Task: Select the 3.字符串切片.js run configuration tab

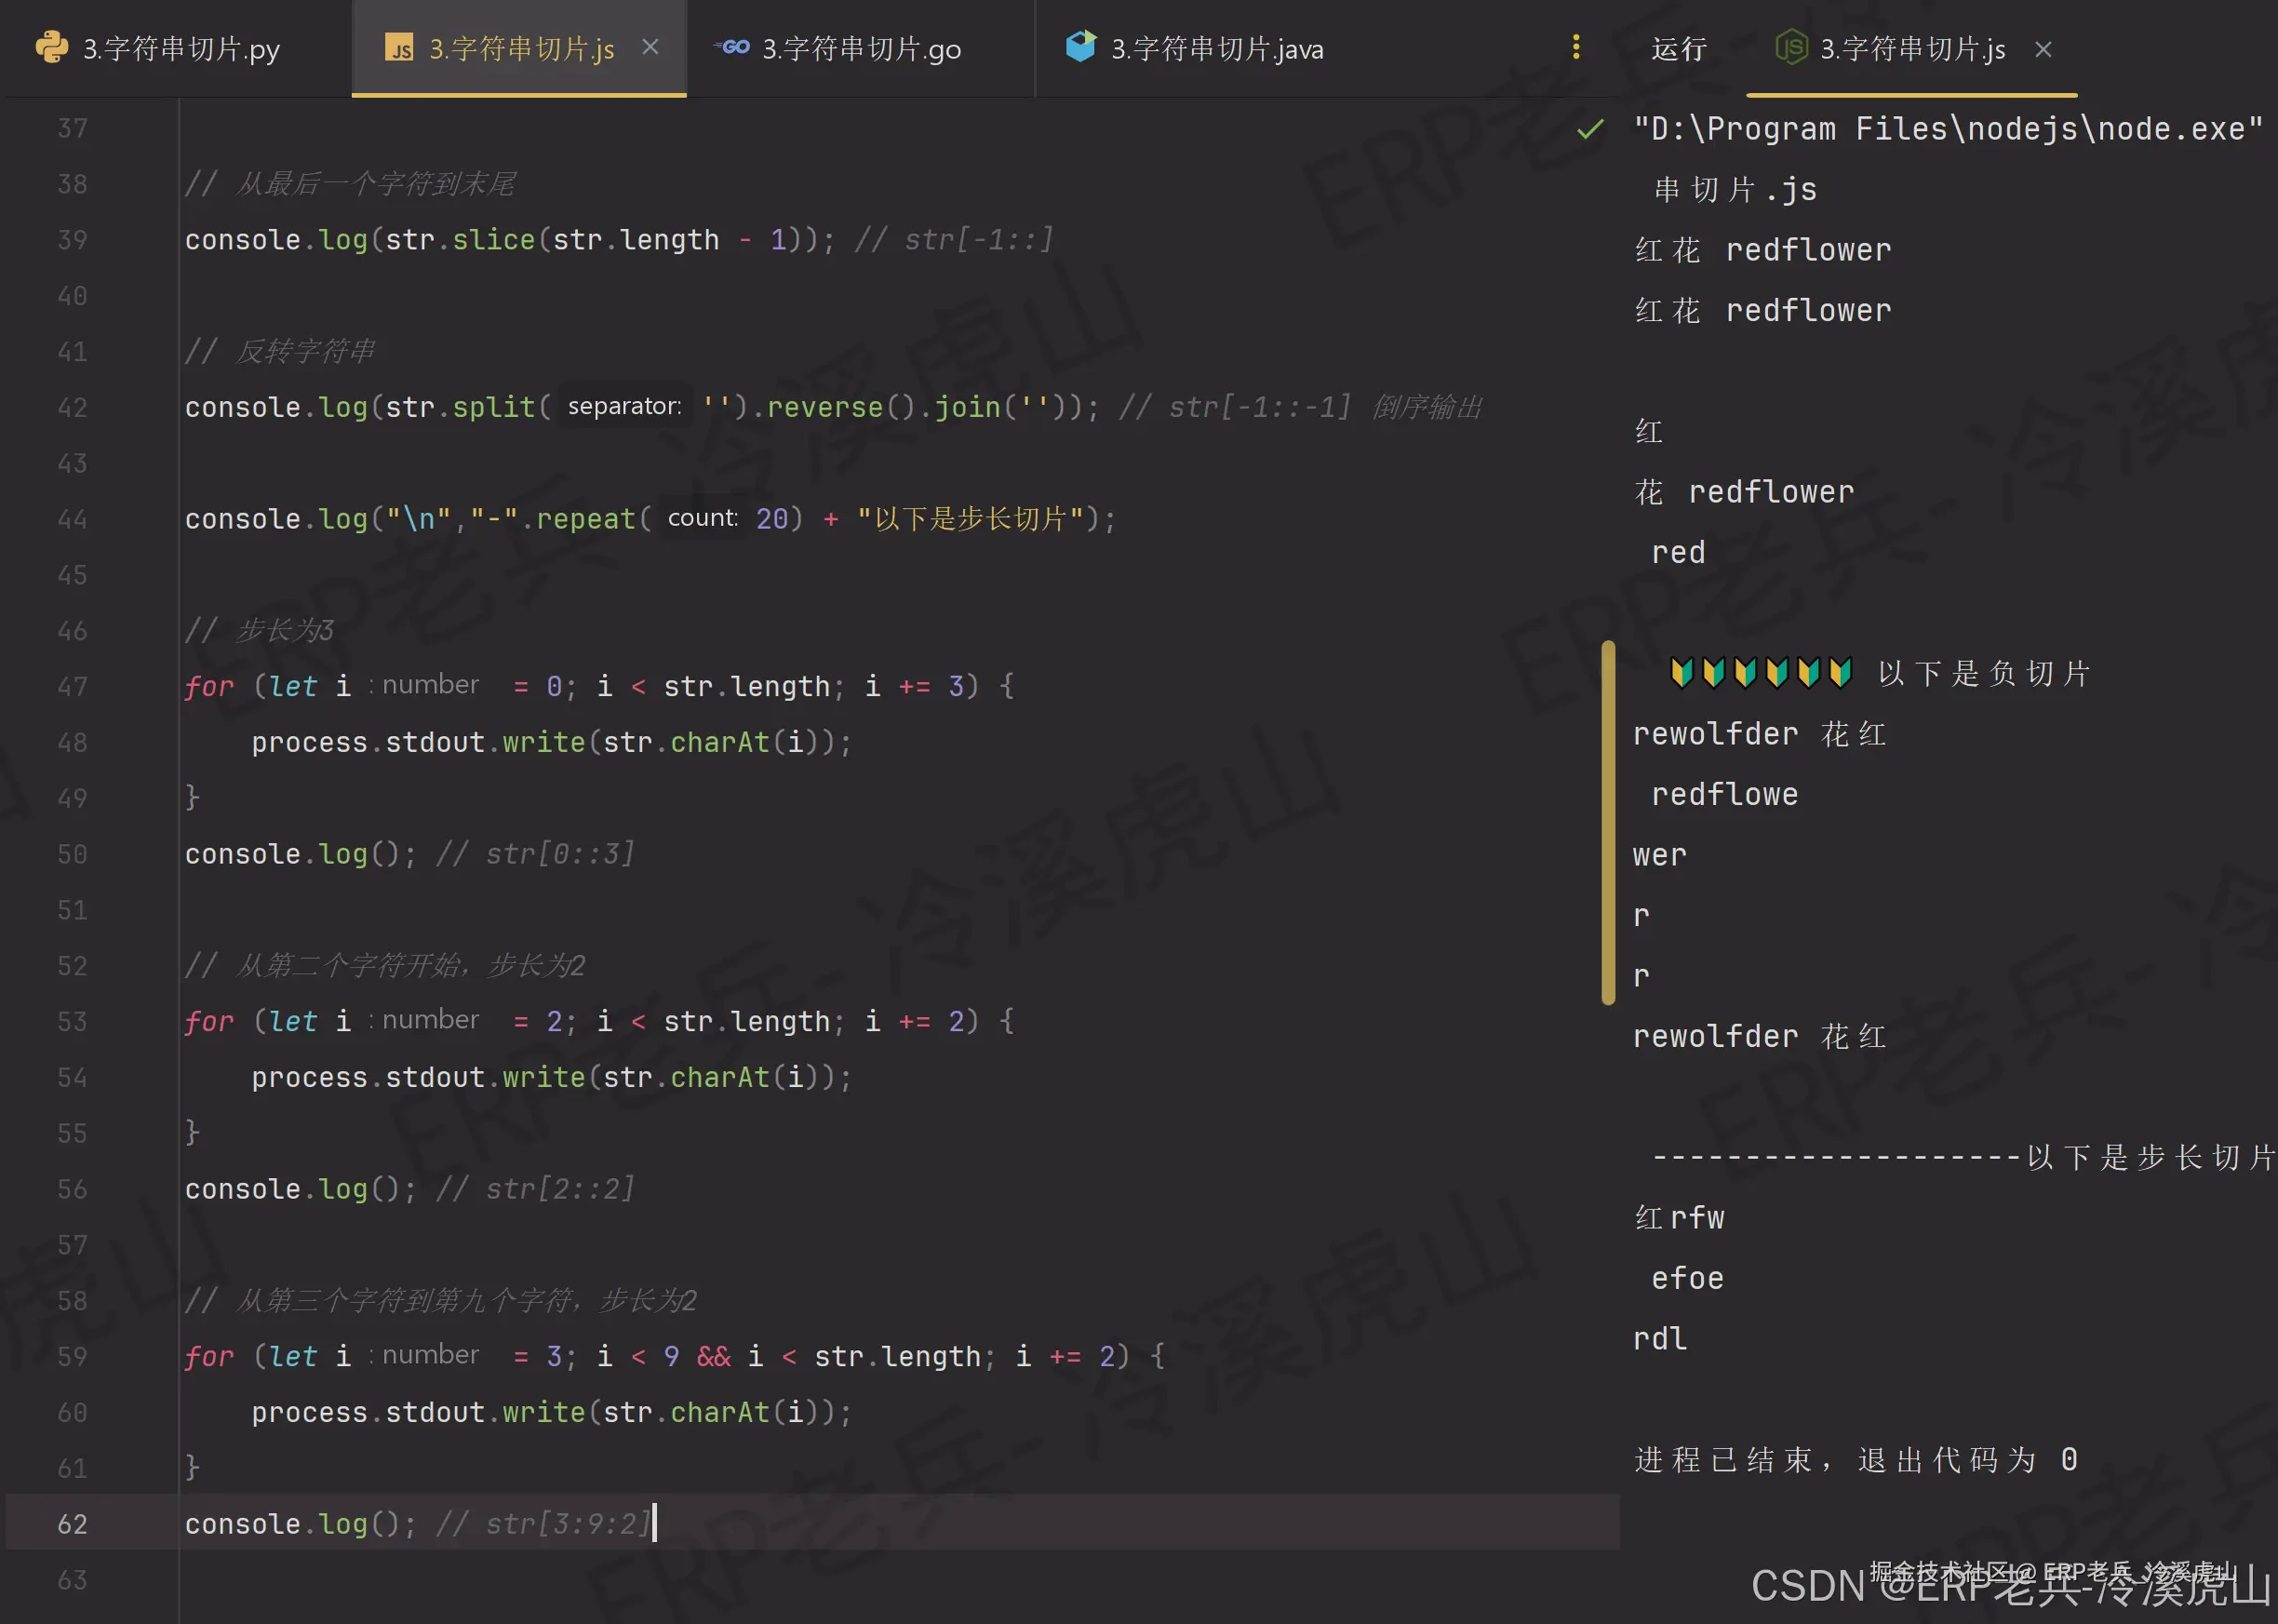Action: click(1912, 48)
